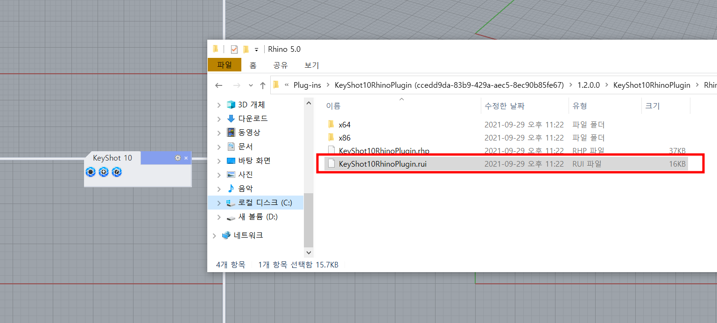Expand the 문서 tree node
The width and height of the screenshot is (717, 323).
219,147
